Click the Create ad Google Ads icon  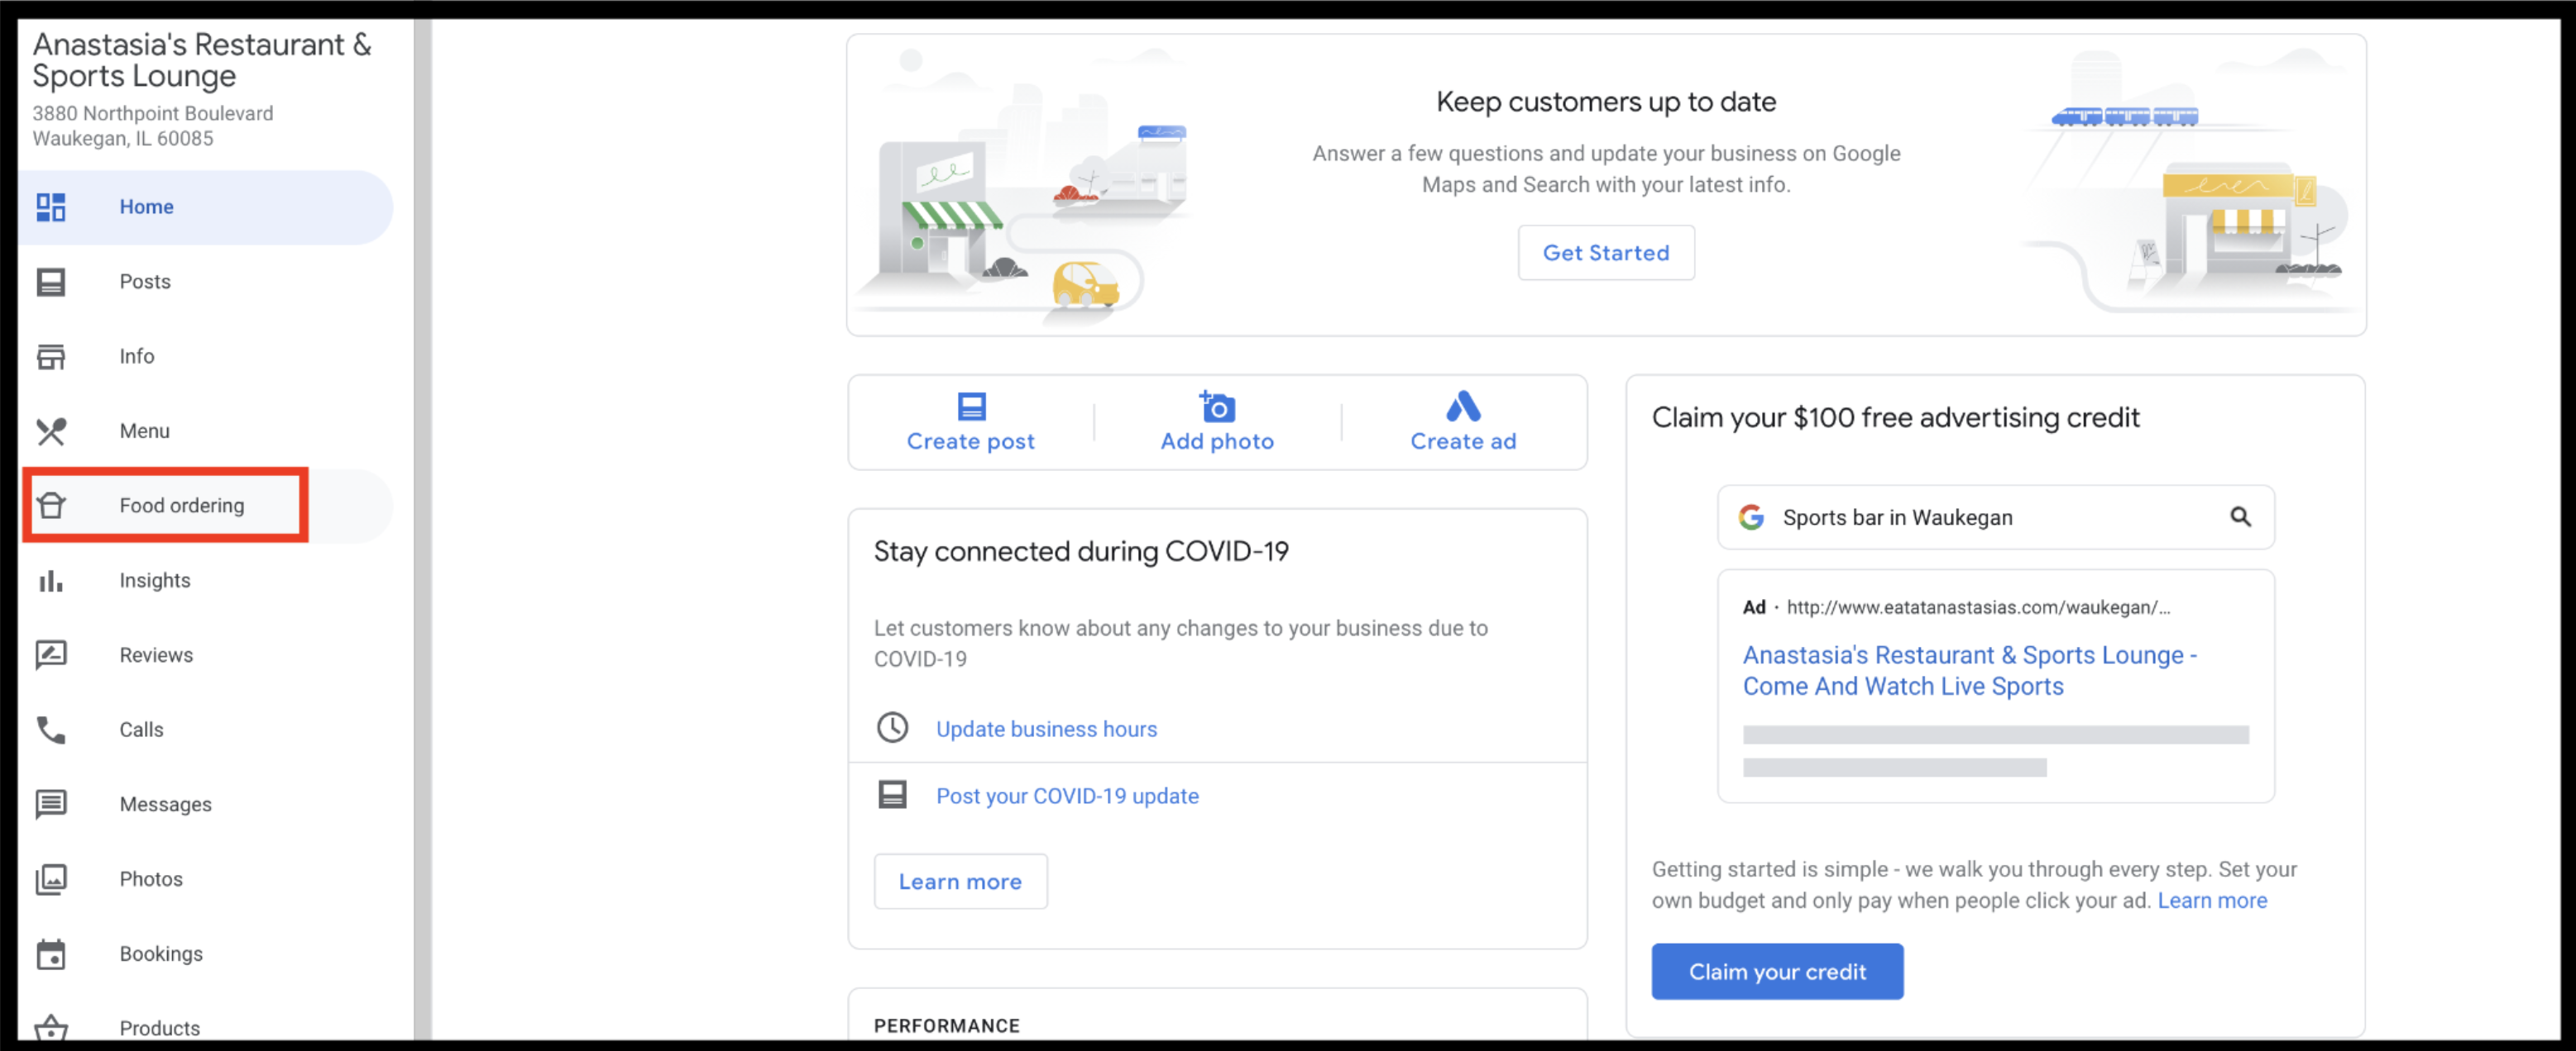(1463, 407)
